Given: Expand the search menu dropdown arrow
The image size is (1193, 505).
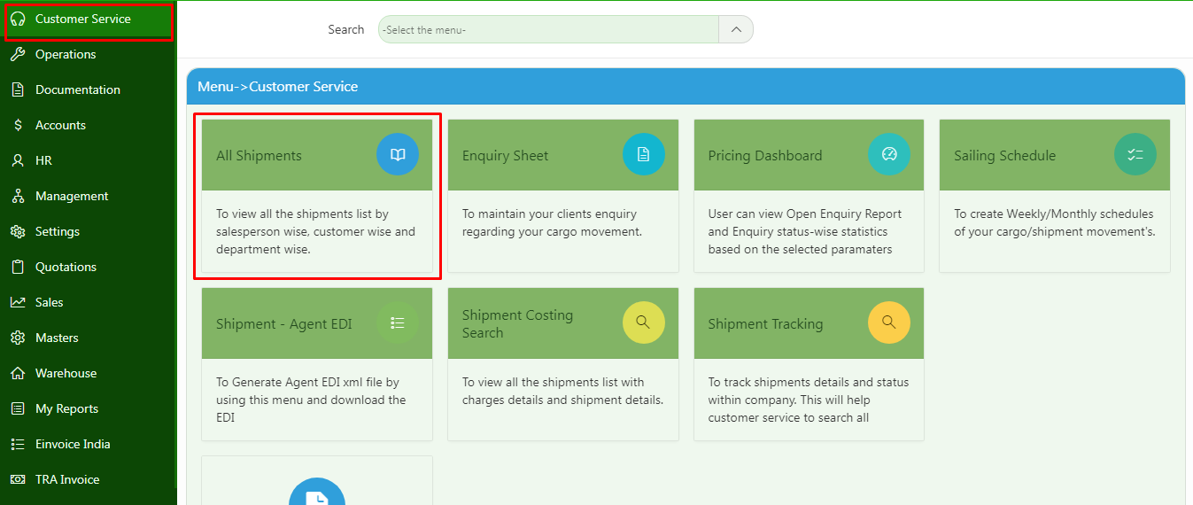Looking at the screenshot, I should pyautogui.click(x=736, y=29).
